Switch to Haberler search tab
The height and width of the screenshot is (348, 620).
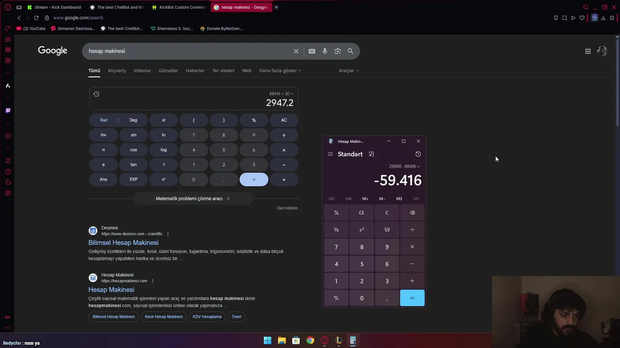[195, 71]
